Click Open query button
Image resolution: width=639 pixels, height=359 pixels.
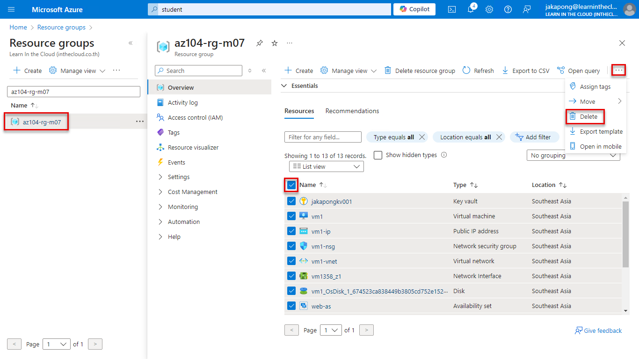578,71
